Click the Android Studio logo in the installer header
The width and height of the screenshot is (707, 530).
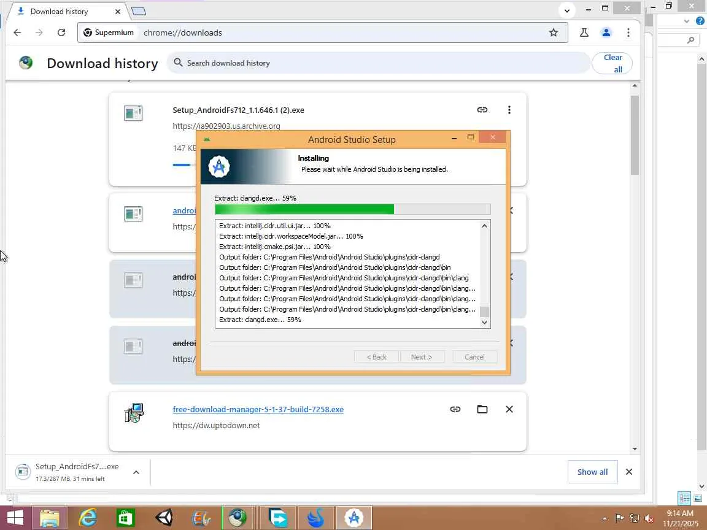[218, 166]
